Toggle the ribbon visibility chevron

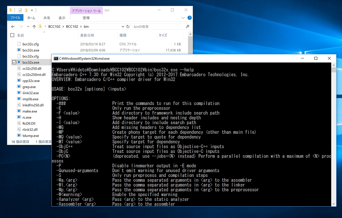tap(183, 18)
